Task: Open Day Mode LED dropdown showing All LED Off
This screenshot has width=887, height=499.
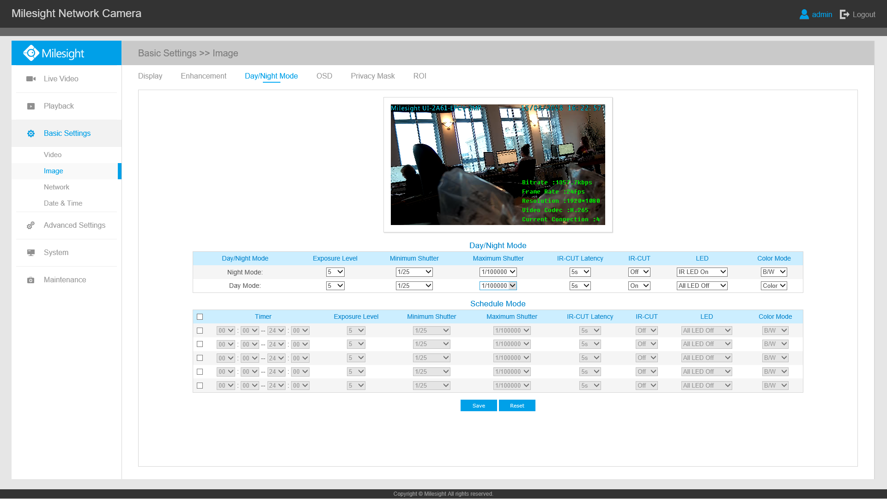Action: 702,286
